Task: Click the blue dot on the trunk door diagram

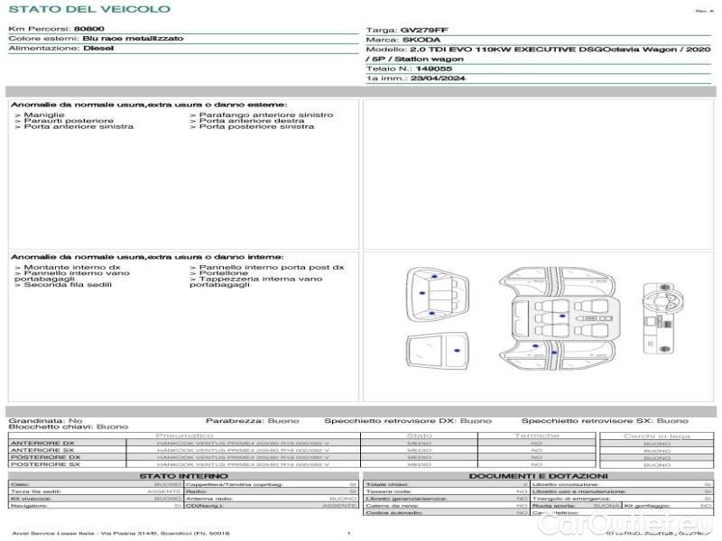Action: pos(457,351)
